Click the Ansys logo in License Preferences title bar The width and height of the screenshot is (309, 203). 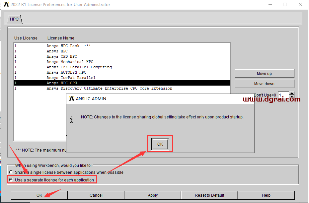click(6, 4)
